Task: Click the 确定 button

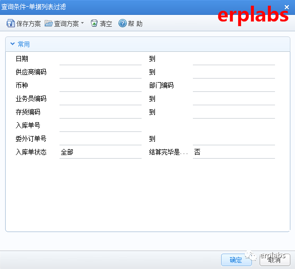Action: 237,260
